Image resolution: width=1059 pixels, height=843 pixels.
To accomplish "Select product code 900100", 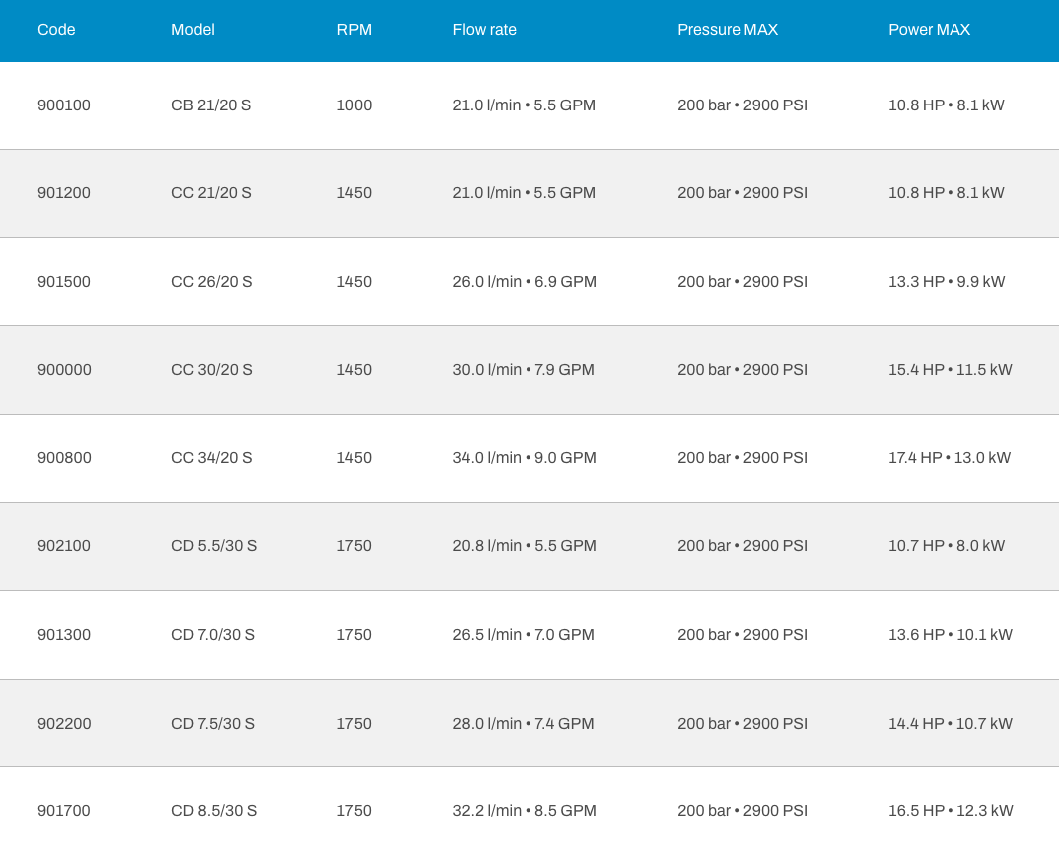I will click(x=64, y=105).
